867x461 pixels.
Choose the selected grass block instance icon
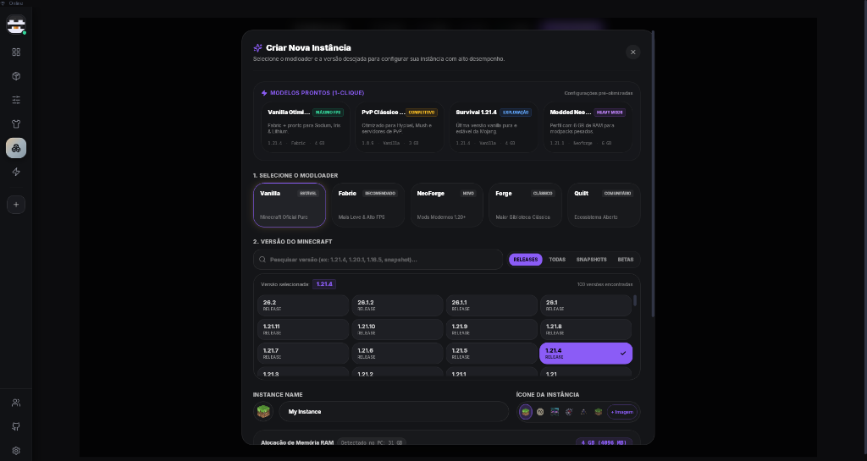[x=526, y=412]
